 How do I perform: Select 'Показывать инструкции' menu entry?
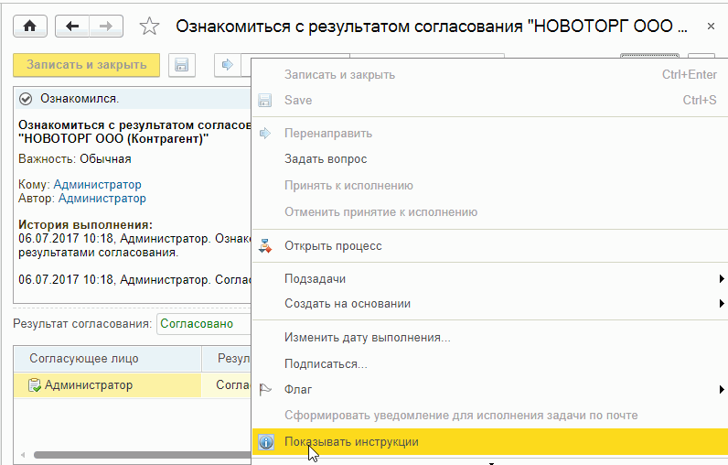[490, 442]
